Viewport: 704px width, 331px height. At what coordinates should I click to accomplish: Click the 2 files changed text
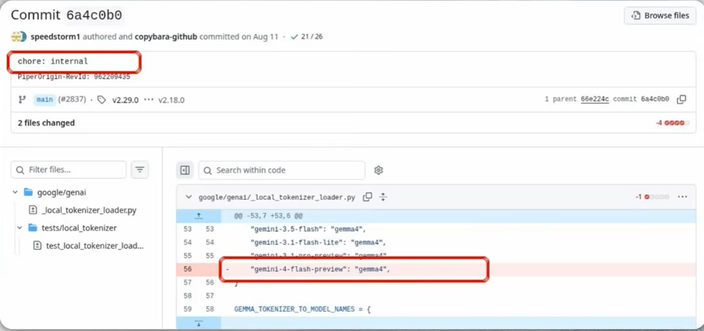(46, 122)
